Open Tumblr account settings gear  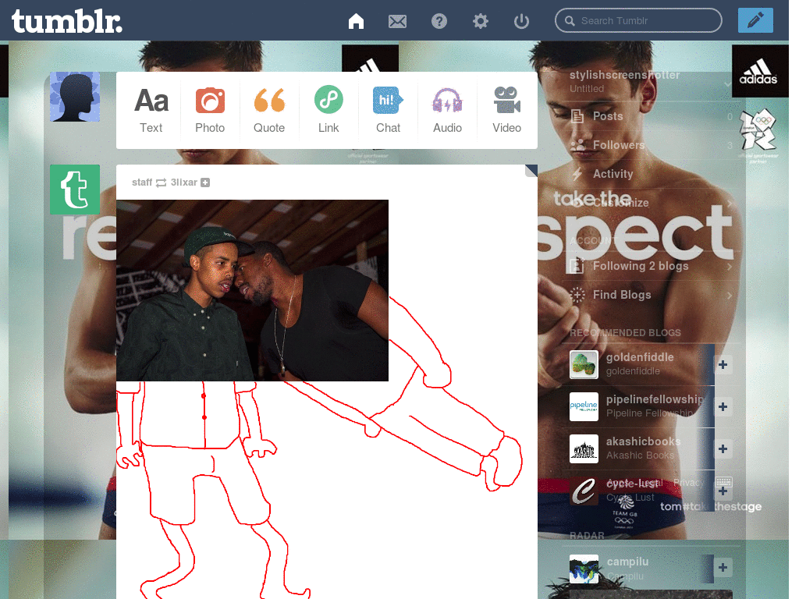480,20
